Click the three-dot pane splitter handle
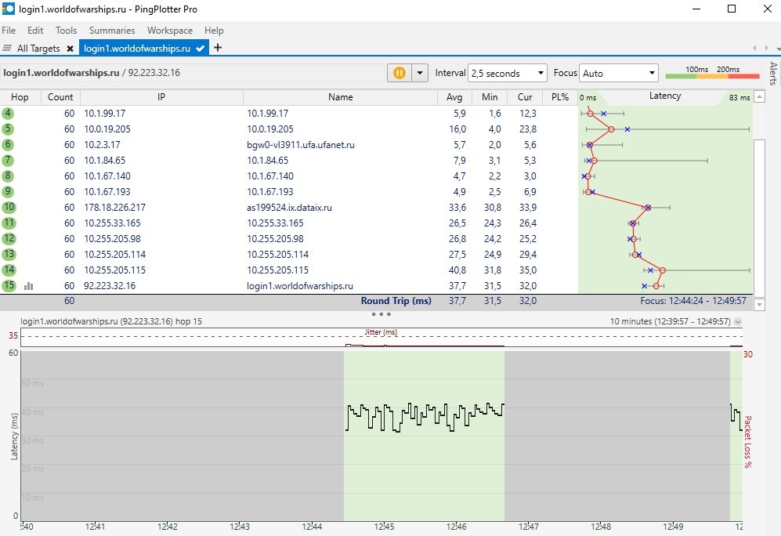781x536 pixels. pos(381,314)
